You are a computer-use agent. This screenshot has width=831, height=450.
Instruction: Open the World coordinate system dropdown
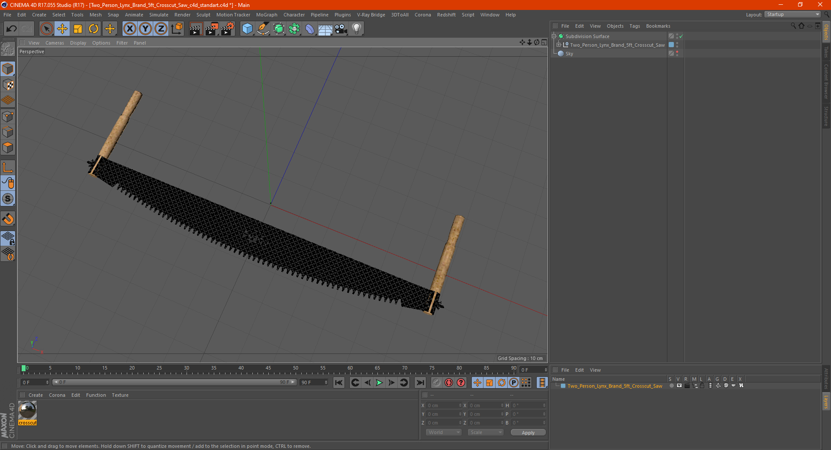click(x=443, y=432)
